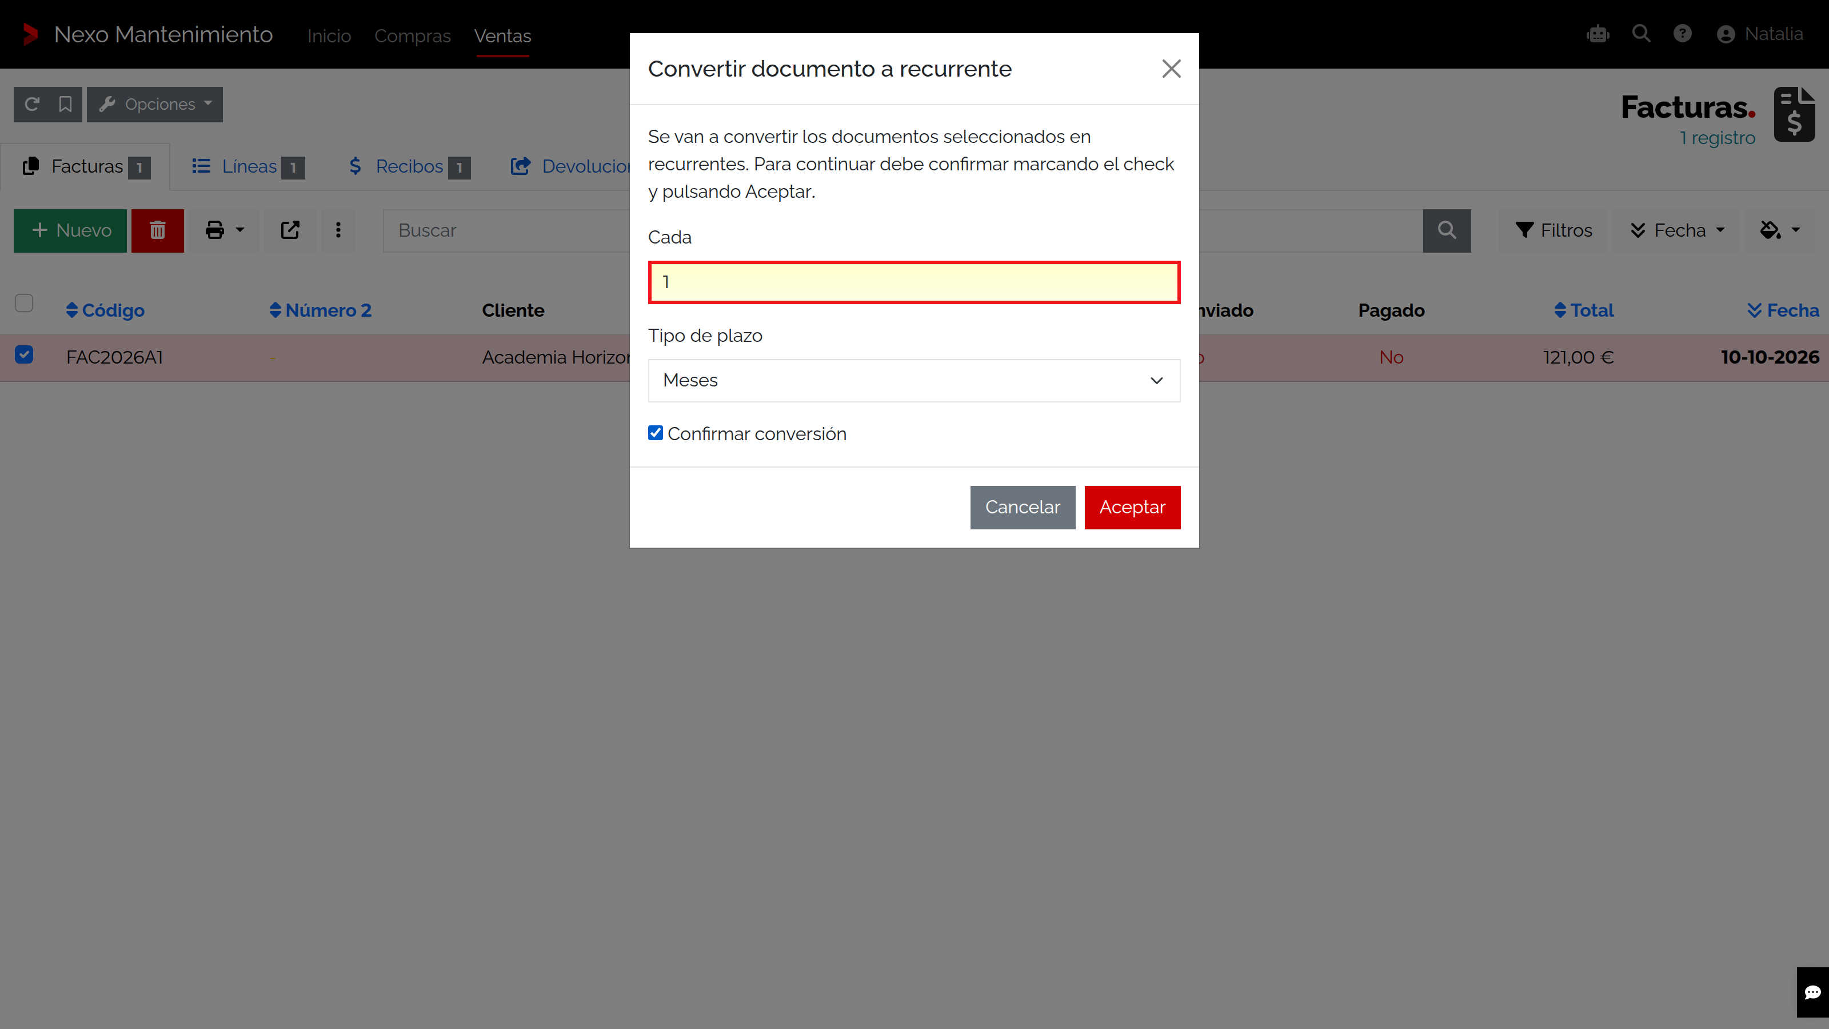Sort by Código column header
Viewport: 1829px width, 1029px height.
(105, 310)
